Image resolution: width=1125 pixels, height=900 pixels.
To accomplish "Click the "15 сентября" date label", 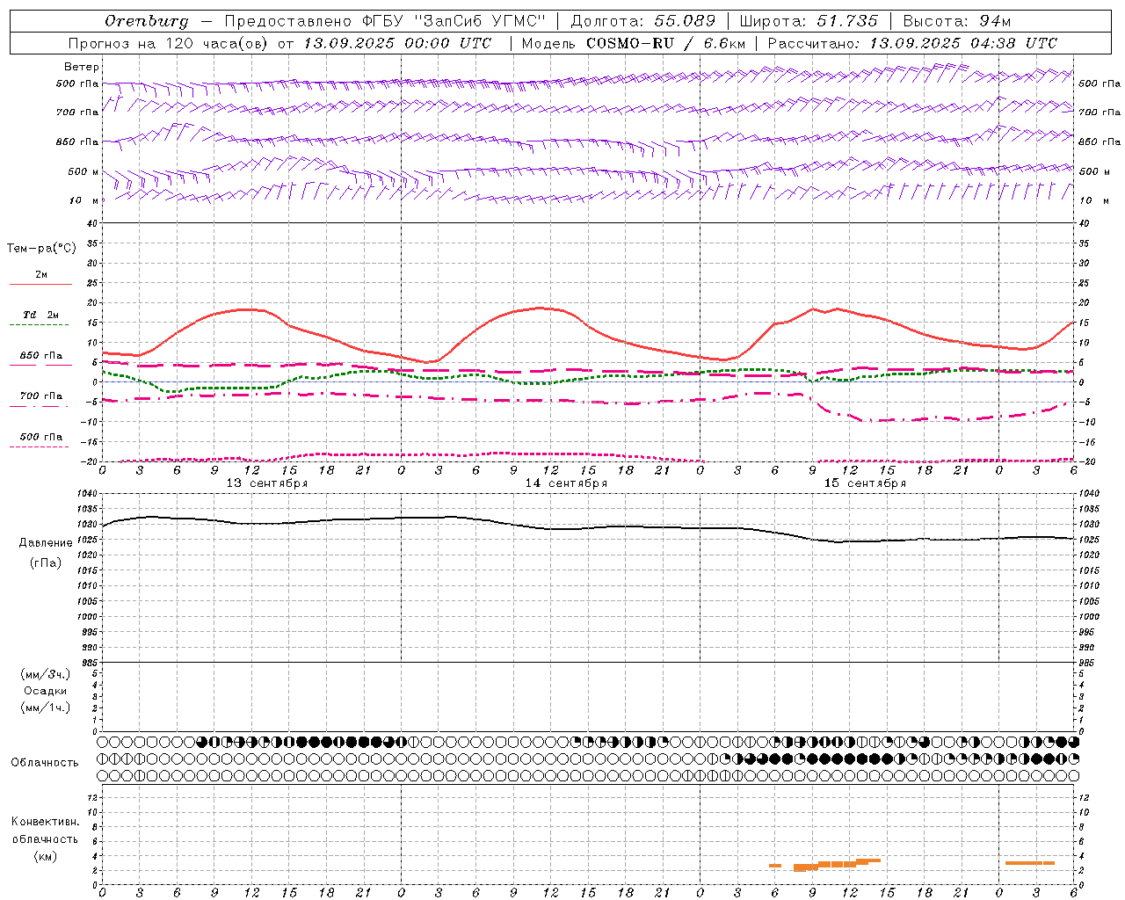I will [x=865, y=483].
